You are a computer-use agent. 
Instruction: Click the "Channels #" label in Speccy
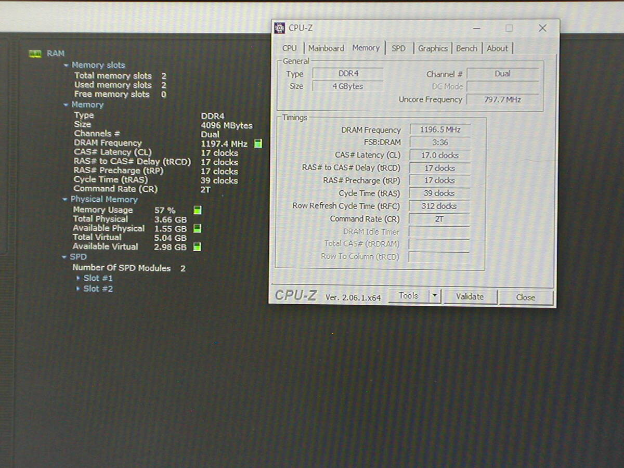[x=97, y=134]
